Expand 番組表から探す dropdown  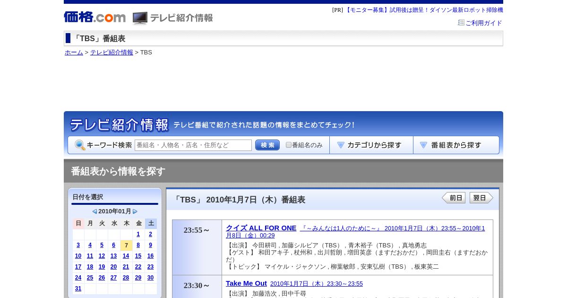click(456, 145)
